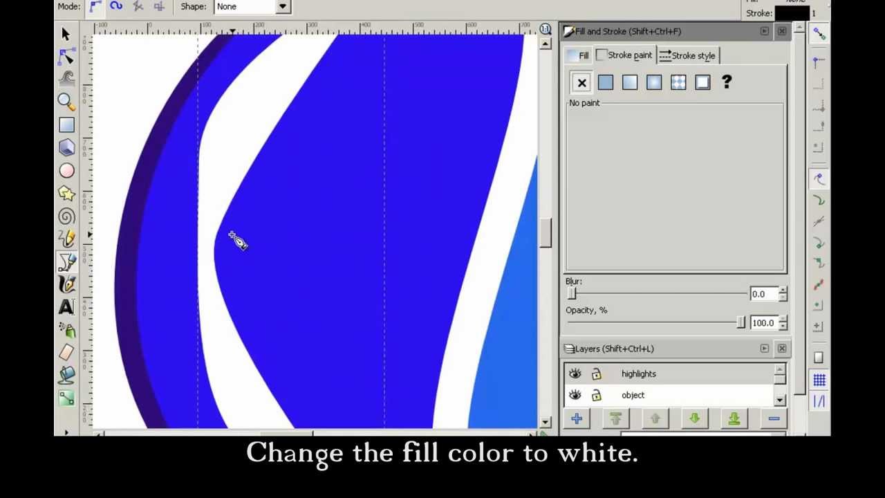Open the Shape dropdown showing None
This screenshot has width=885, height=498.
pos(252,6)
